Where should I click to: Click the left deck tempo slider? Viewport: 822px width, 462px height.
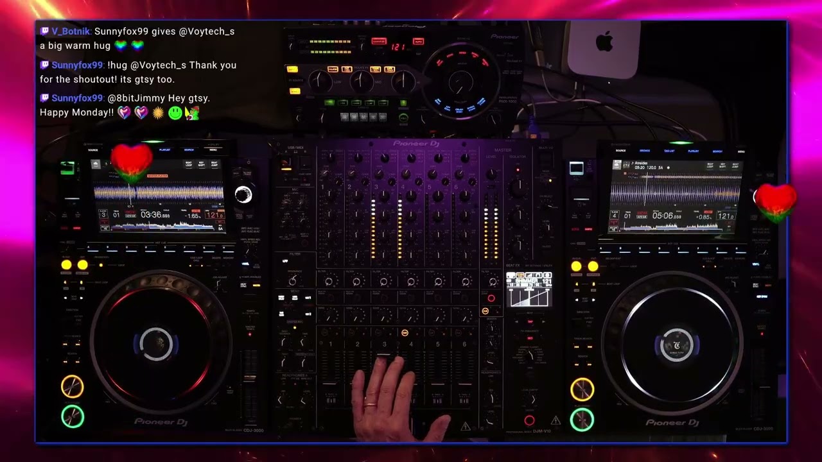(250, 379)
